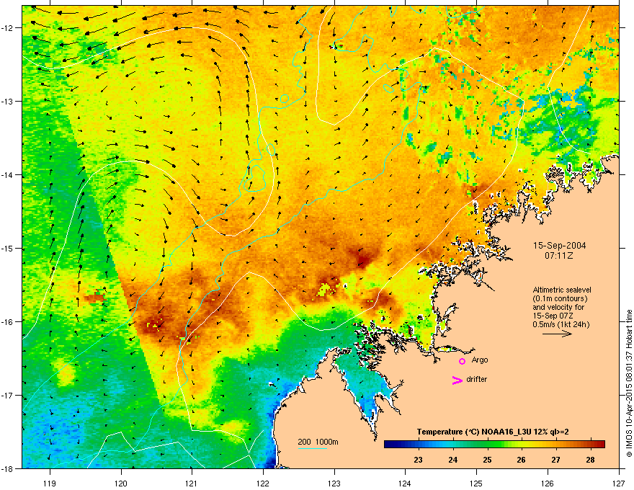Click the longitude label 122
634x490 pixels.
pyautogui.click(x=263, y=484)
